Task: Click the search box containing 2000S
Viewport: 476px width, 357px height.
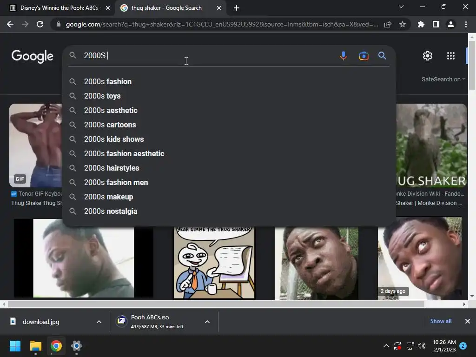Action: tap(210, 56)
